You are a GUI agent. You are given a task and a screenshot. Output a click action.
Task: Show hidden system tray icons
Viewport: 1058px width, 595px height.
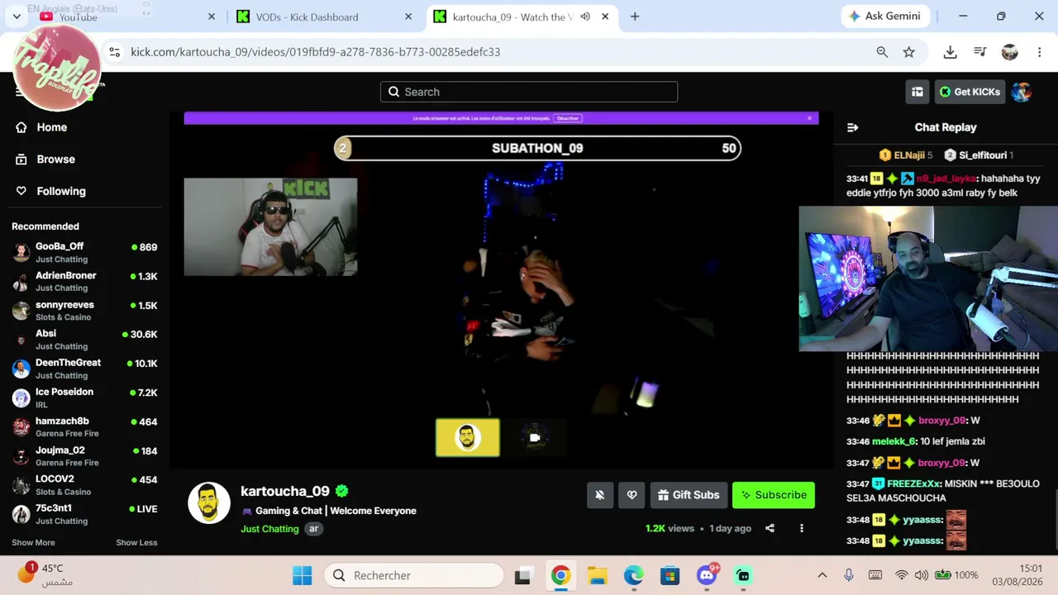pyautogui.click(x=822, y=575)
